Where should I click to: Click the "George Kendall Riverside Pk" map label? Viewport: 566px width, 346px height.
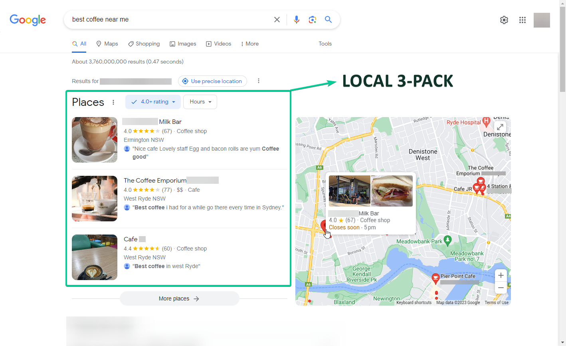[x=362, y=274]
